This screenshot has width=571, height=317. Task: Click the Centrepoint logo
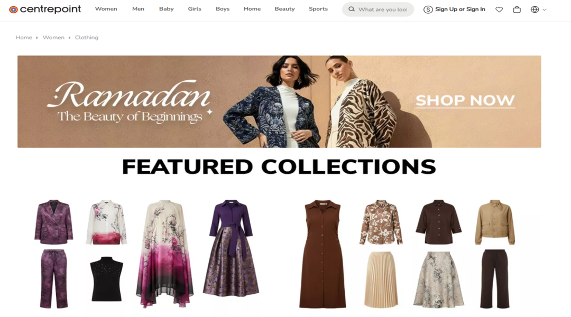(45, 9)
